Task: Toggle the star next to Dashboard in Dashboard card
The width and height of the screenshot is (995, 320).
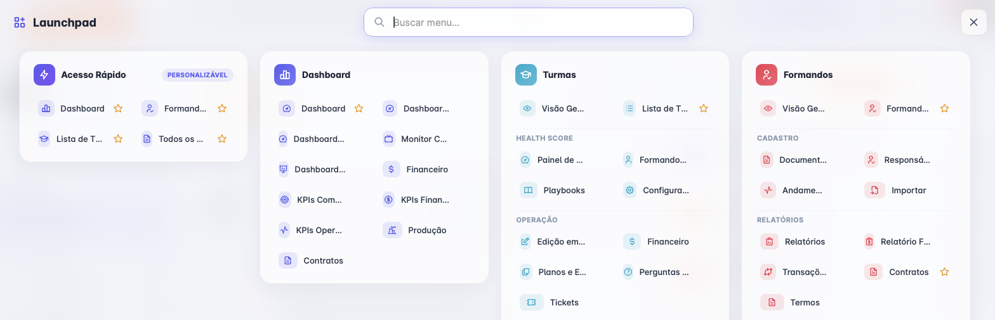Action: [x=359, y=108]
